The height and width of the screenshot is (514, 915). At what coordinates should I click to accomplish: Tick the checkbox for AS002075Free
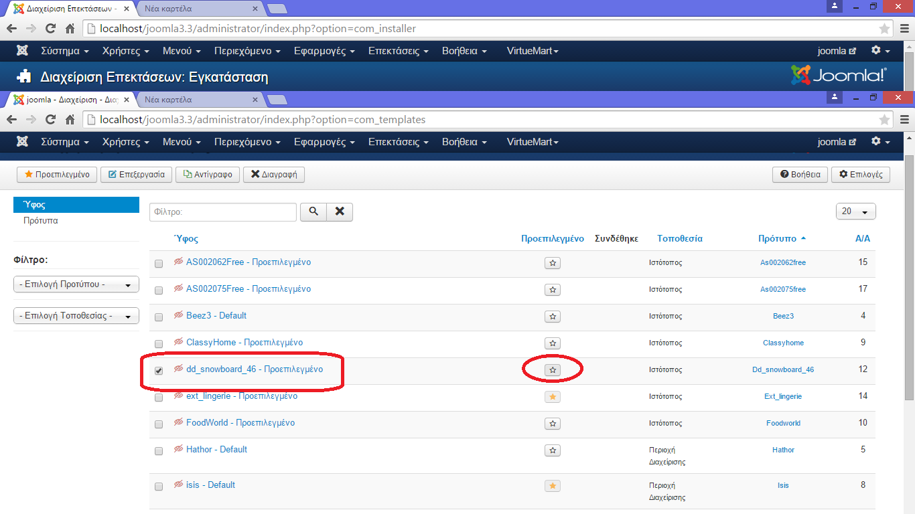click(159, 290)
